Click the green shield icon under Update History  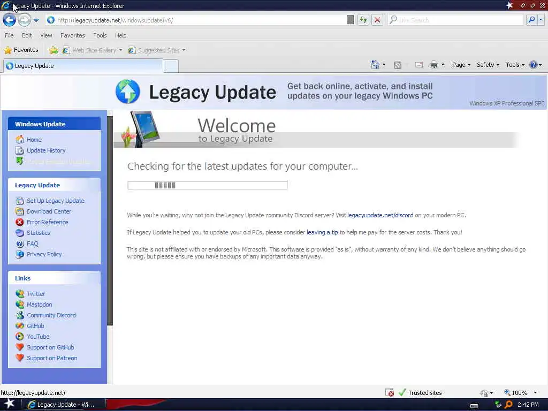pos(20,161)
